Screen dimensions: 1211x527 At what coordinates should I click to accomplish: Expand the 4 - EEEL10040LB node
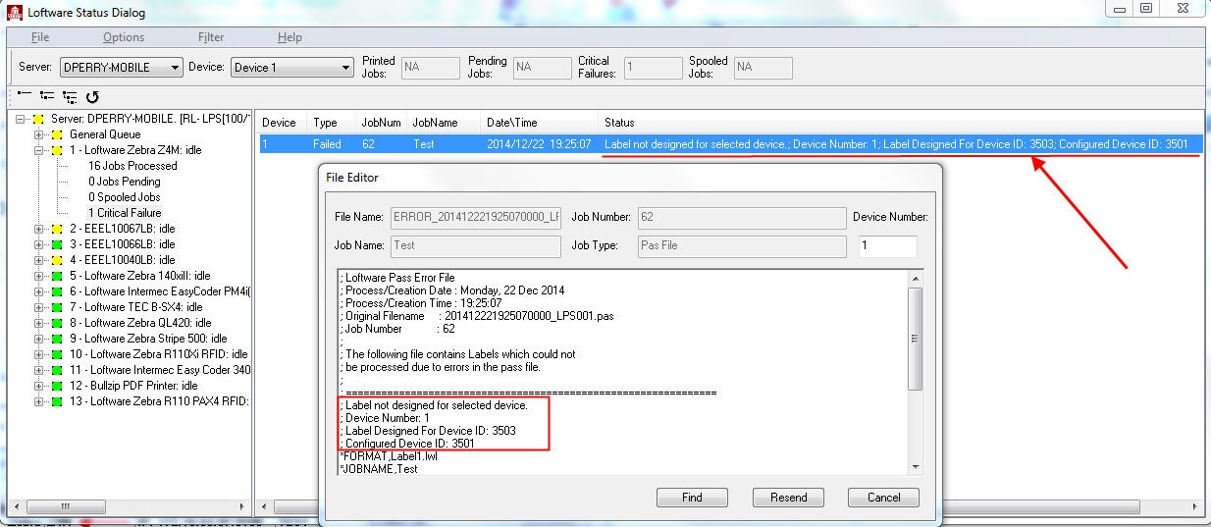click(x=39, y=260)
